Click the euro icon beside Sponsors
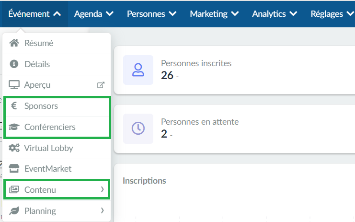Screen dimensions: 355x222 (14, 106)
